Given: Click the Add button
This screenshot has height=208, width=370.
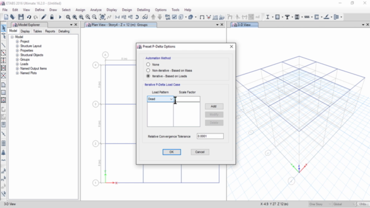Looking at the screenshot, I should pyautogui.click(x=214, y=106).
